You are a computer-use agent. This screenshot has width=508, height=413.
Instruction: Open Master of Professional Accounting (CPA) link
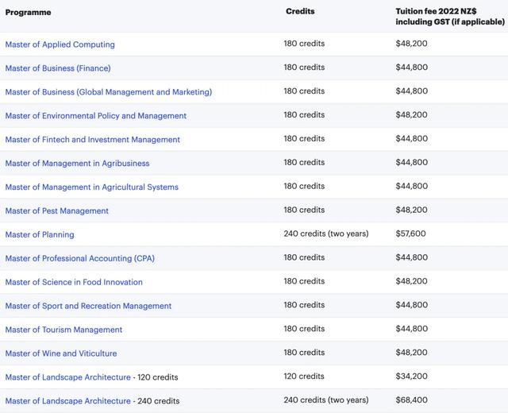[80, 258]
